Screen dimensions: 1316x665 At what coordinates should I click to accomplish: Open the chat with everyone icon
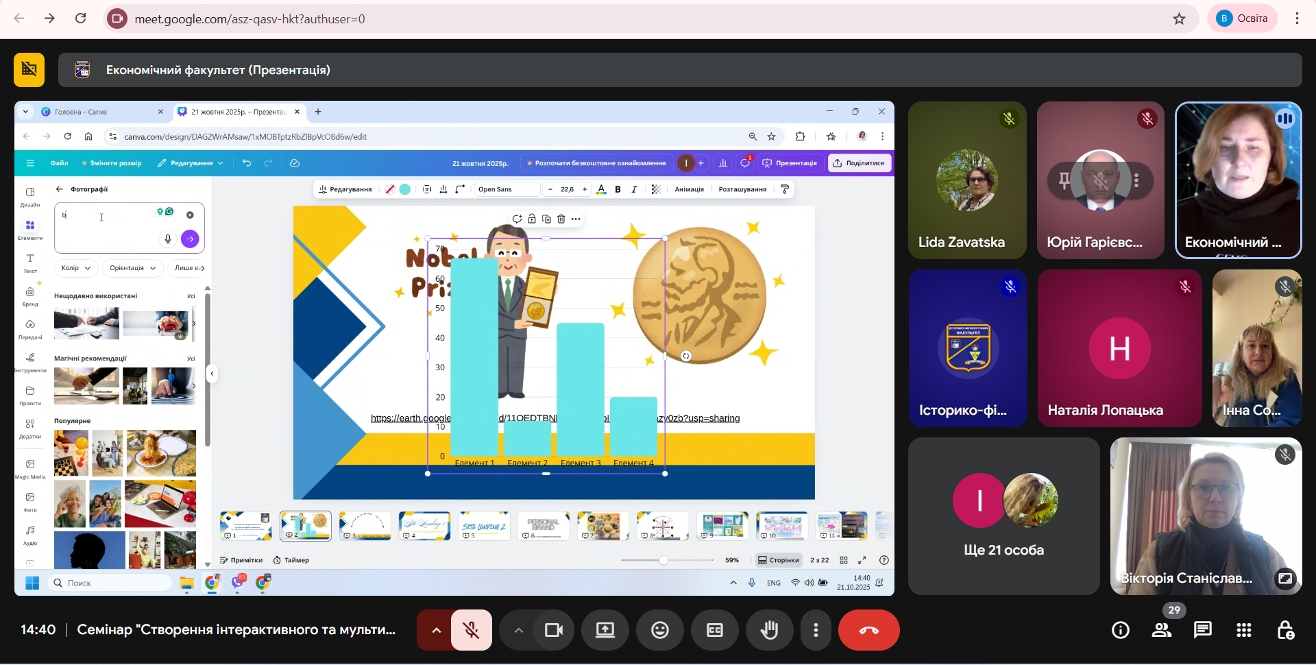[1203, 630]
